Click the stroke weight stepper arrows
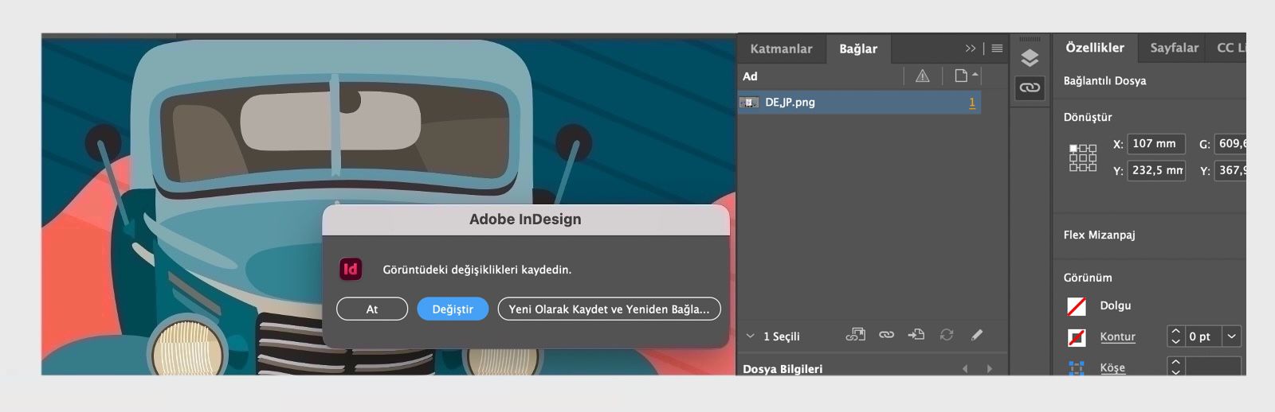Image resolution: width=1275 pixels, height=412 pixels. (x=1175, y=336)
